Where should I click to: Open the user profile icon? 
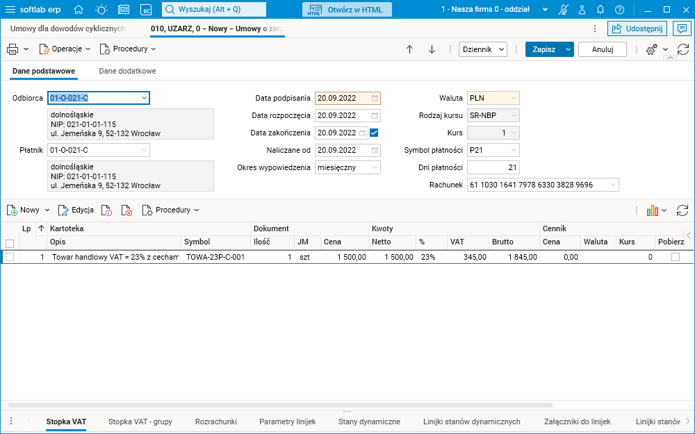(582, 9)
